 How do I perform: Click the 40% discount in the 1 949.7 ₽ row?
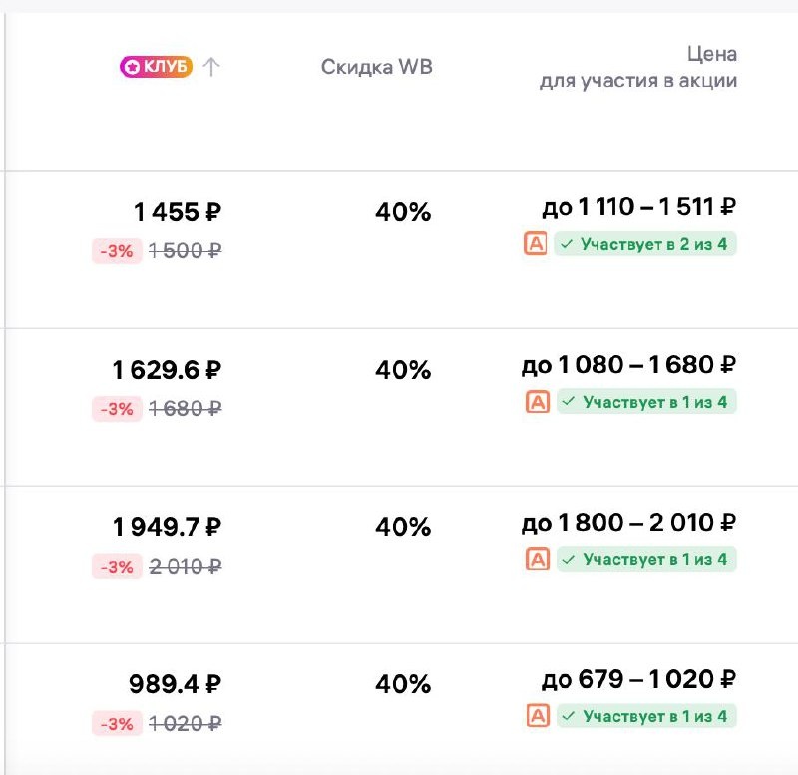tap(403, 527)
